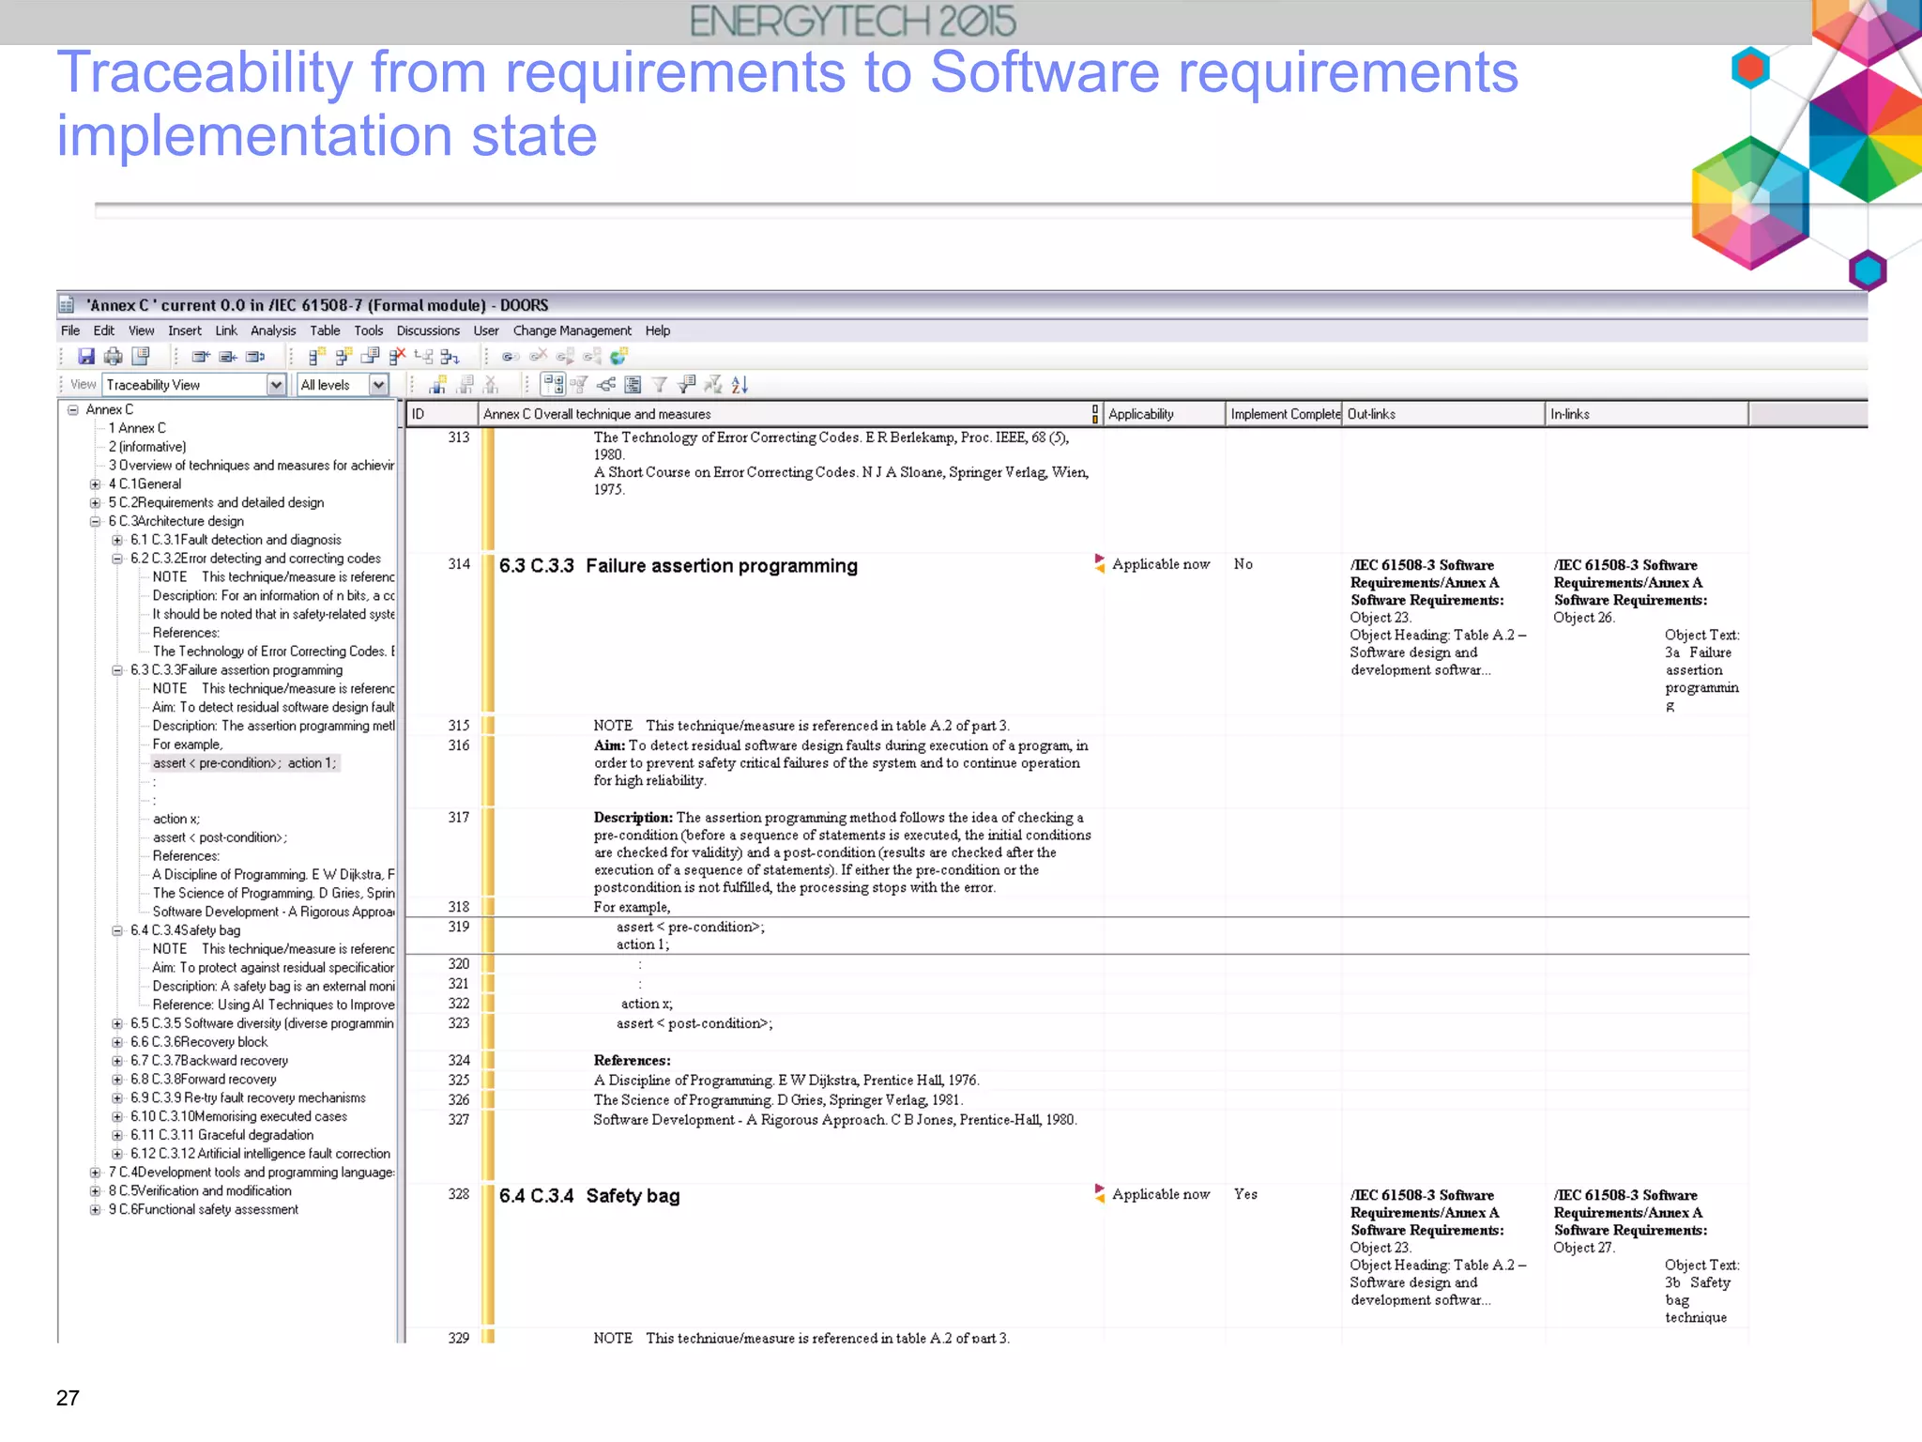Select '9 C.6Functional safety assessment' tree item
The image size is (1922, 1442).
tap(203, 1210)
